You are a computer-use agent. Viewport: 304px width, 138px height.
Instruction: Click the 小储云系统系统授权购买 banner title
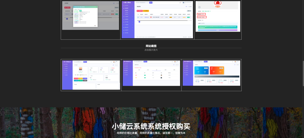(x=151, y=126)
